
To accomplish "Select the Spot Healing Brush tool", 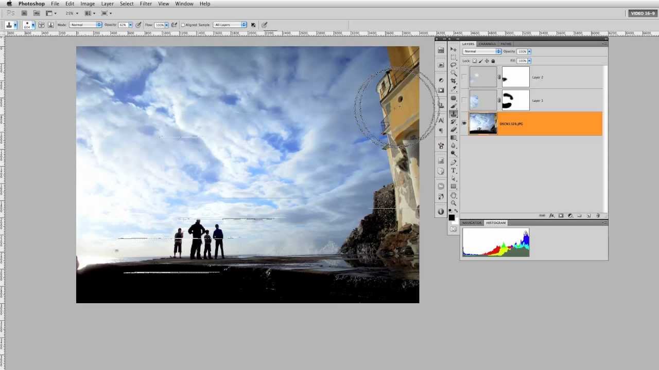I will 453,98.
